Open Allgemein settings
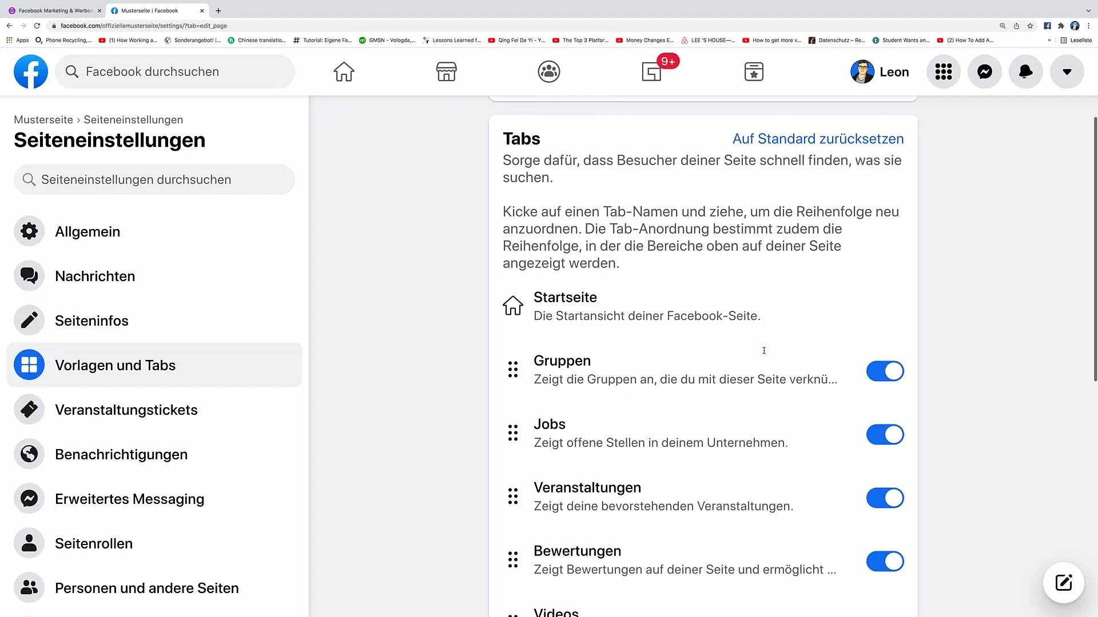The image size is (1098, 617). [x=154, y=231]
